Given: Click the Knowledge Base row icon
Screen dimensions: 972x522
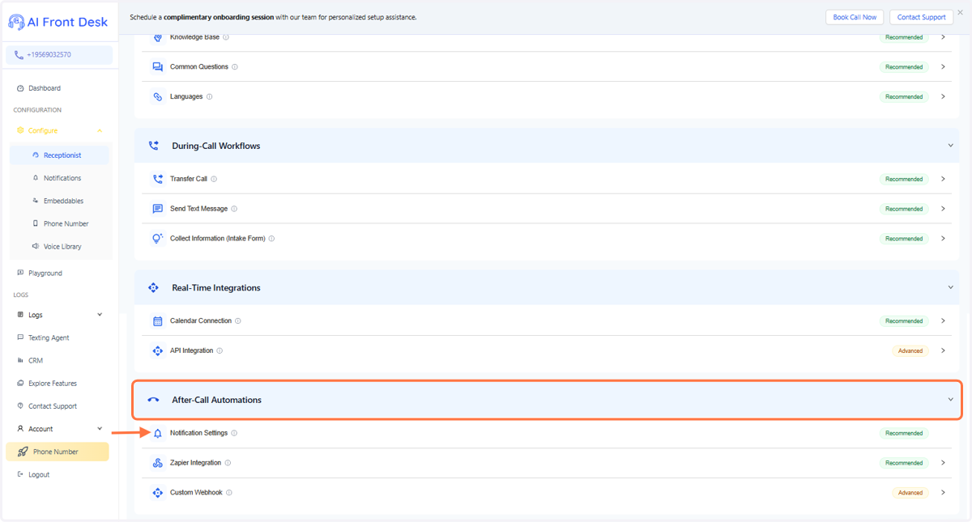Looking at the screenshot, I should tap(158, 38).
